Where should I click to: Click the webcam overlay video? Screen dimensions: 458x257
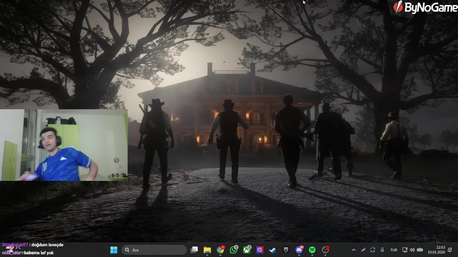coord(64,145)
